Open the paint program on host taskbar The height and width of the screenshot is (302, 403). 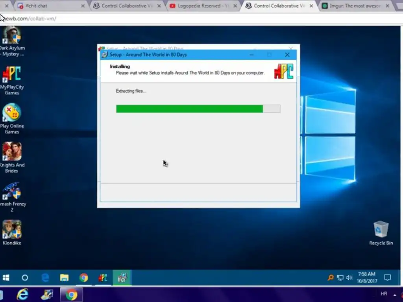(47, 295)
